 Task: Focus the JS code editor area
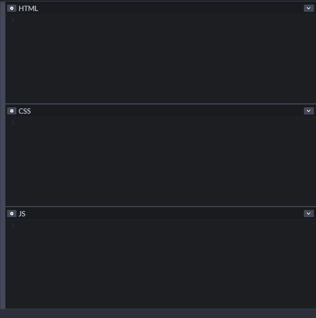(160, 264)
